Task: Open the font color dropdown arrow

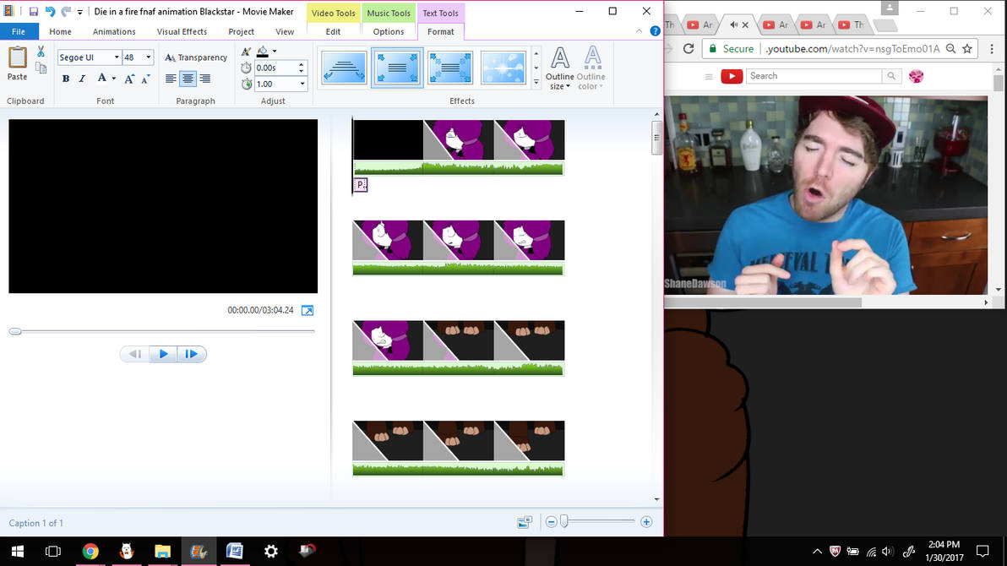Action: pyautogui.click(x=114, y=79)
